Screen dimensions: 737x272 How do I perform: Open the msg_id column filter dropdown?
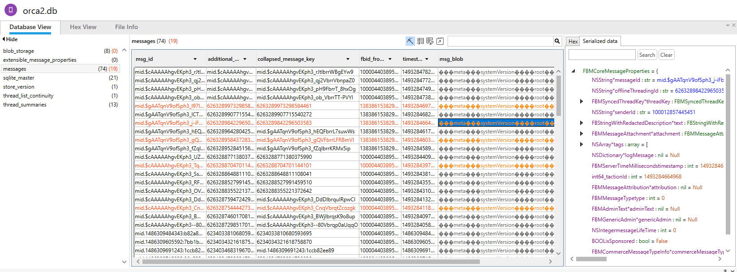tap(195, 59)
